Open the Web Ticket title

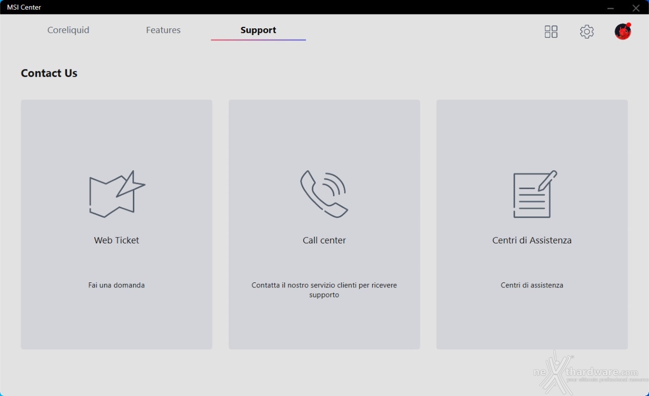click(x=117, y=240)
